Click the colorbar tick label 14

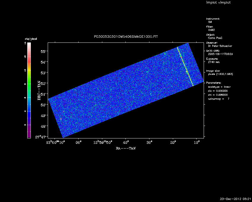[25, 43]
